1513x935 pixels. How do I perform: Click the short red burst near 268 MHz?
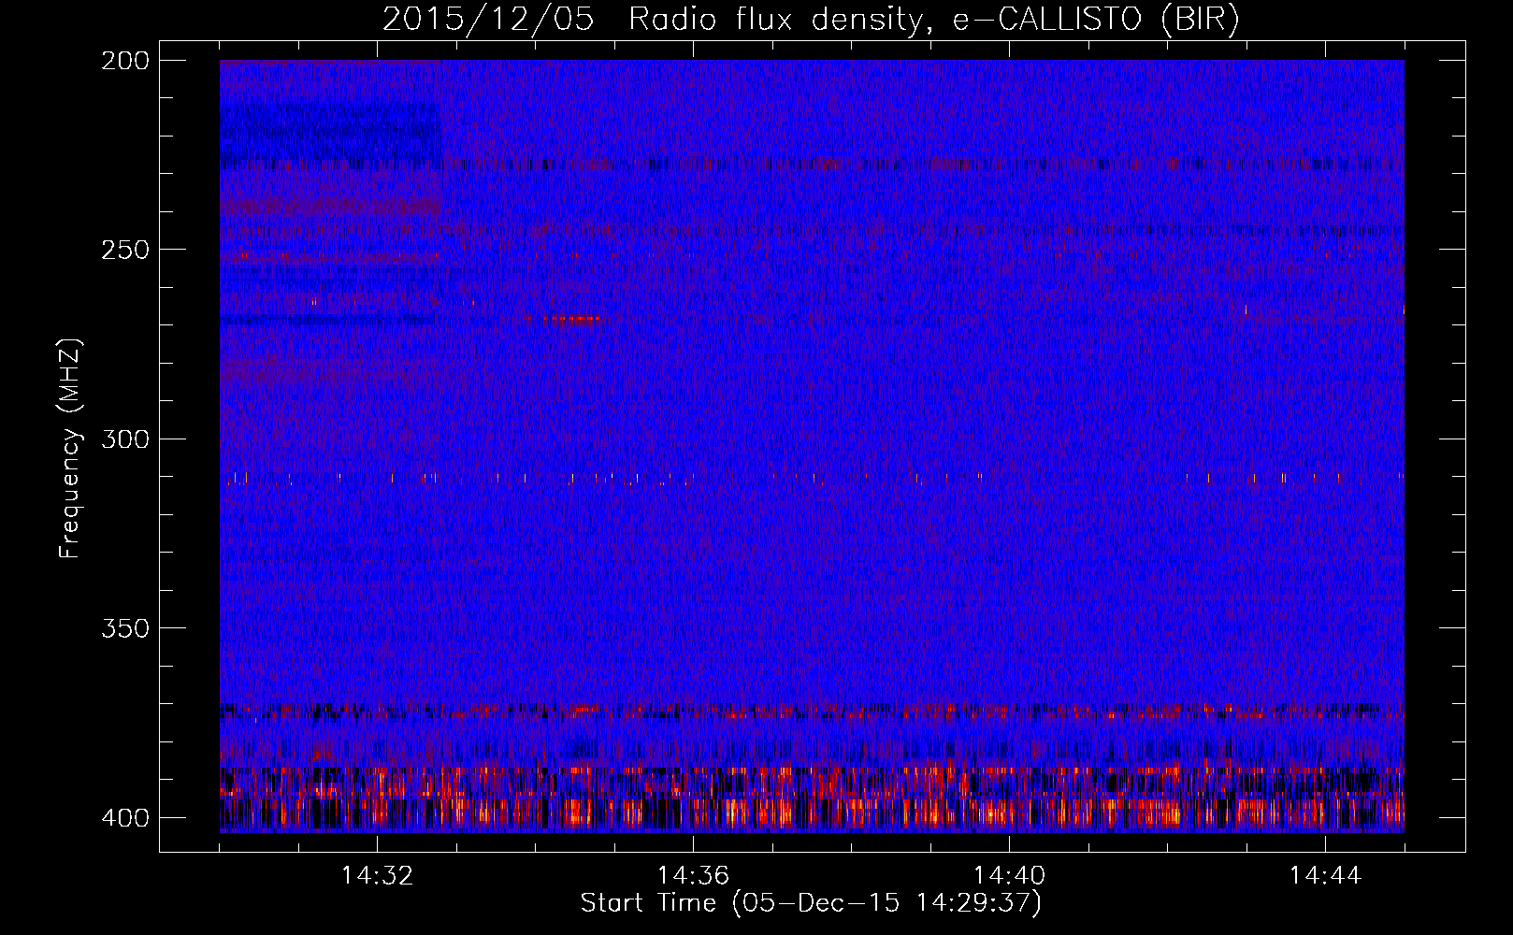point(572,319)
